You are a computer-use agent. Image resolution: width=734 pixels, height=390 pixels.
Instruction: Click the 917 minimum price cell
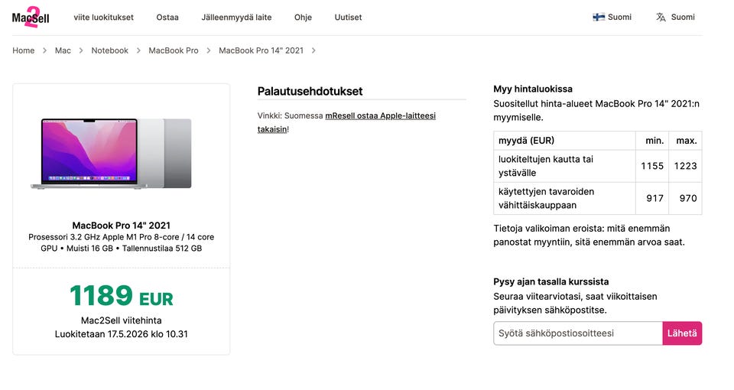652,199
